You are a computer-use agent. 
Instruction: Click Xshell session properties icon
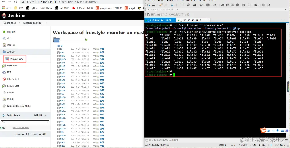pos(172,5)
